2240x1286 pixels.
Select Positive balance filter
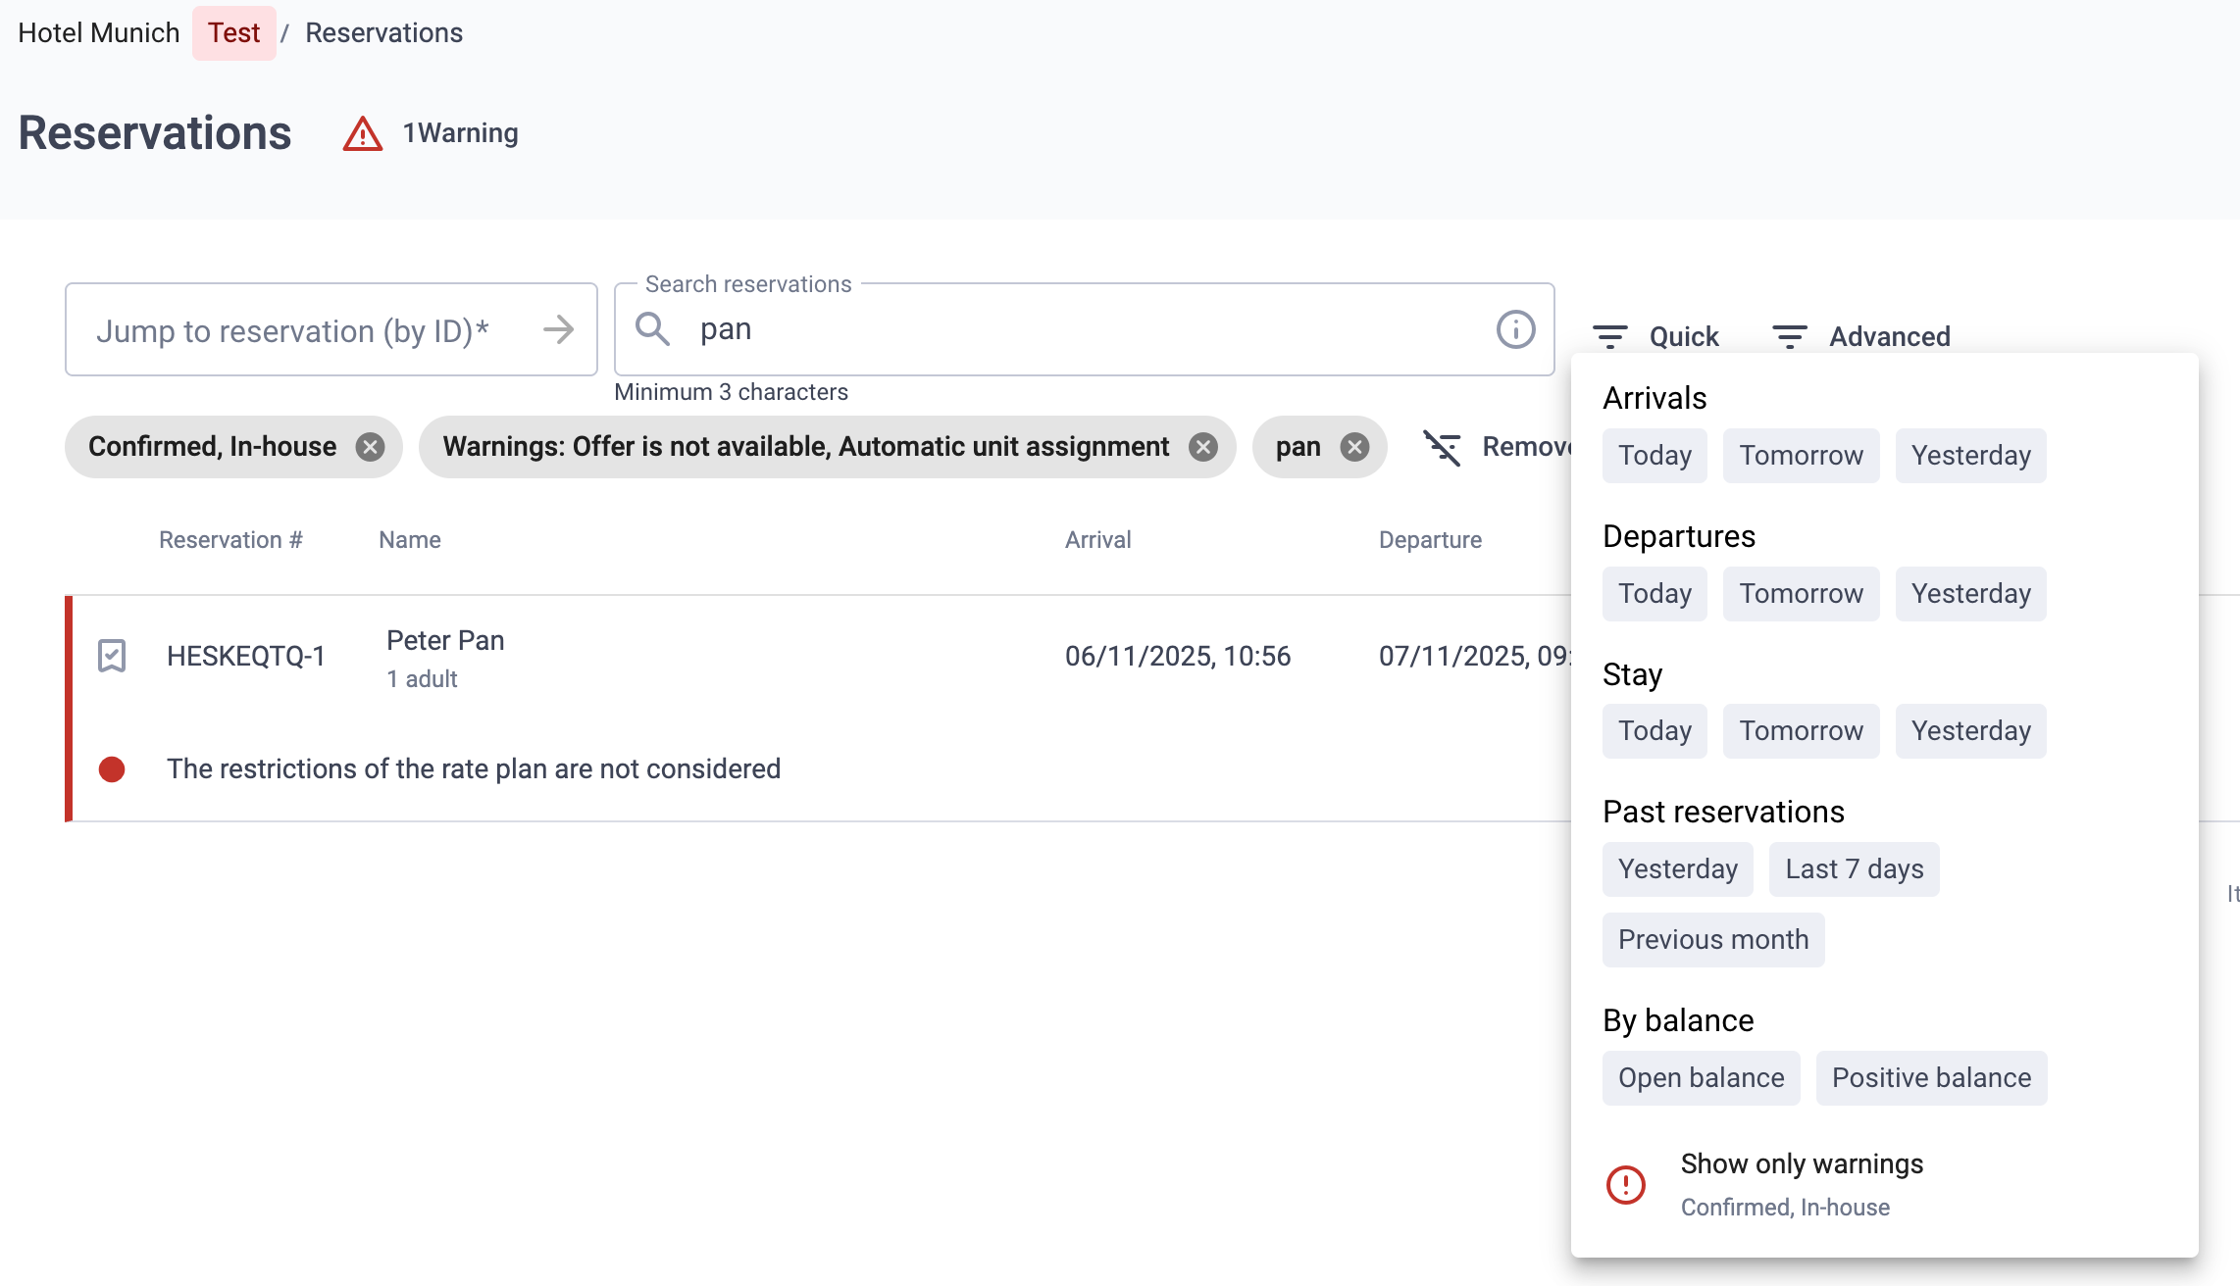click(x=1931, y=1078)
